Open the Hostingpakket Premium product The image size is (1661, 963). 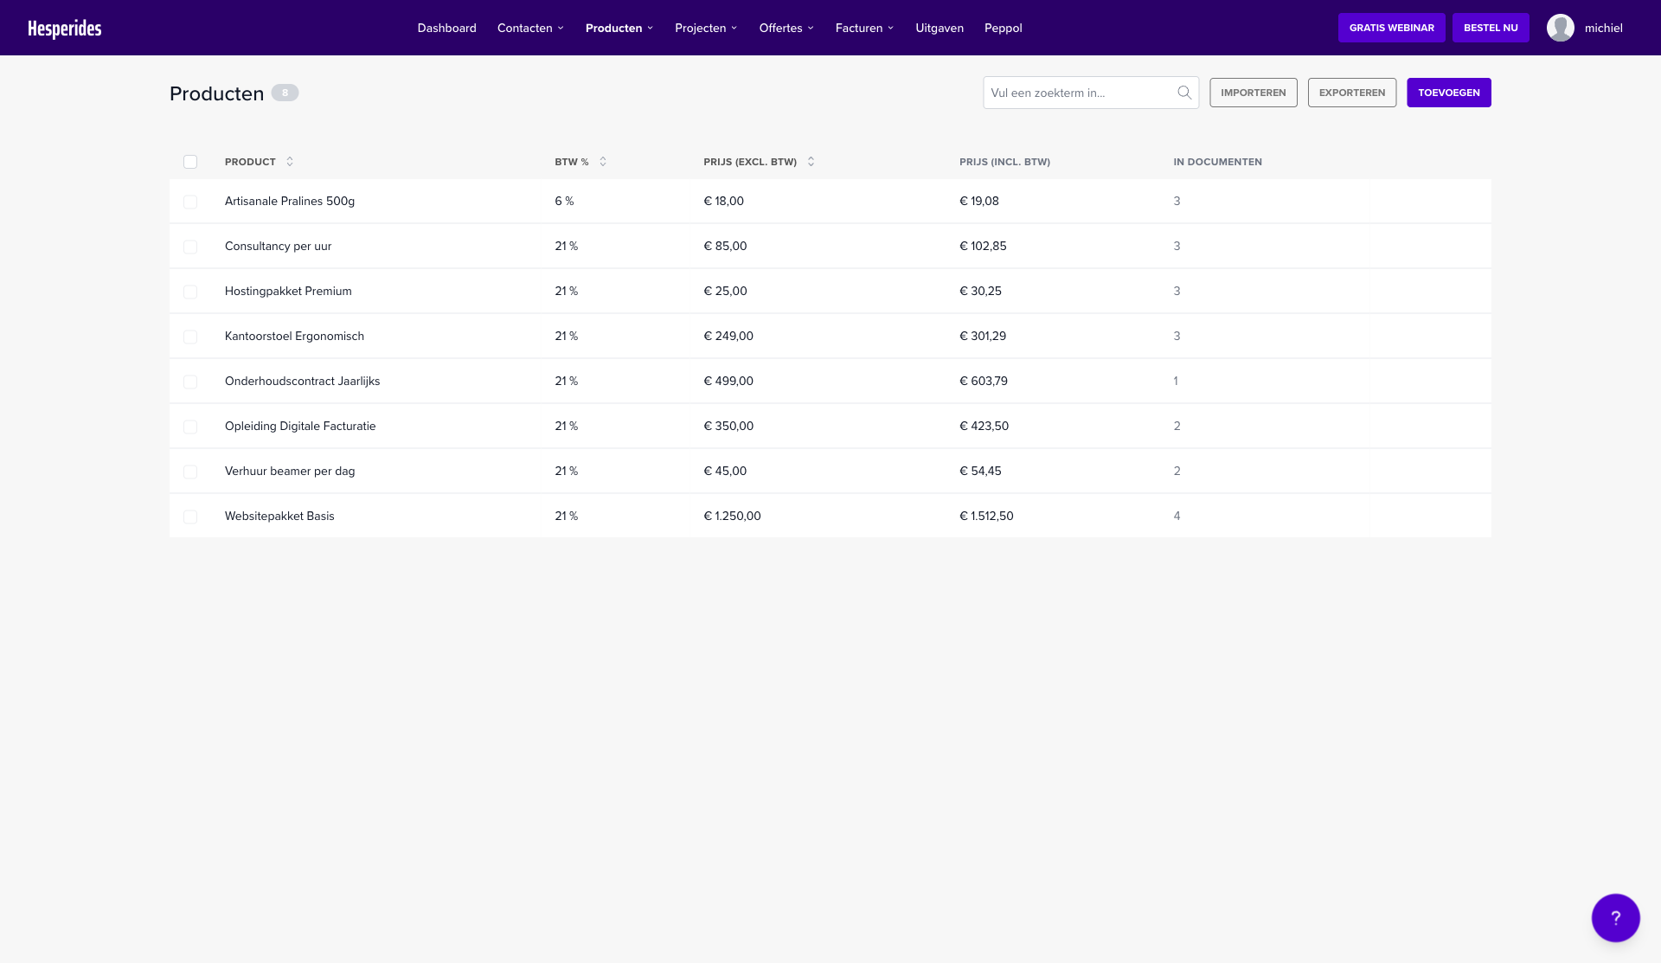(288, 291)
